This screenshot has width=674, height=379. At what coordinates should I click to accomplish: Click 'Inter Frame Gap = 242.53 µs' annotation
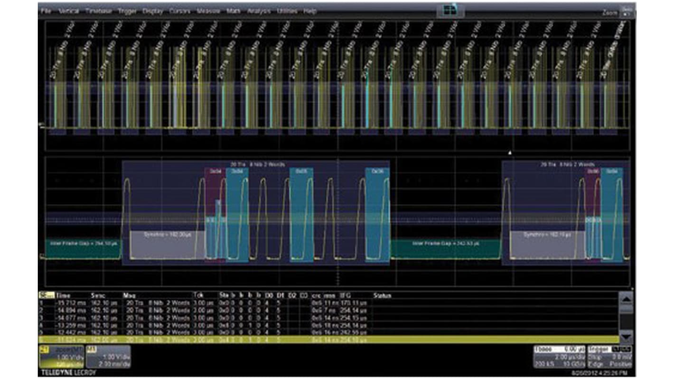[445, 243]
